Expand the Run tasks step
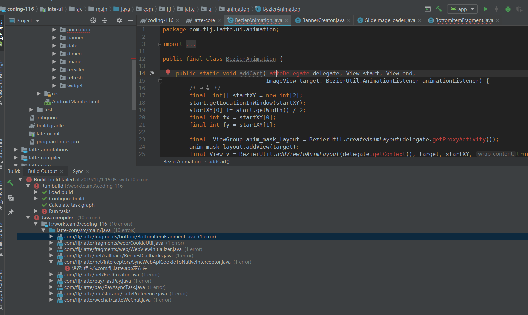Viewport: 528px width, 315px height. (36, 211)
